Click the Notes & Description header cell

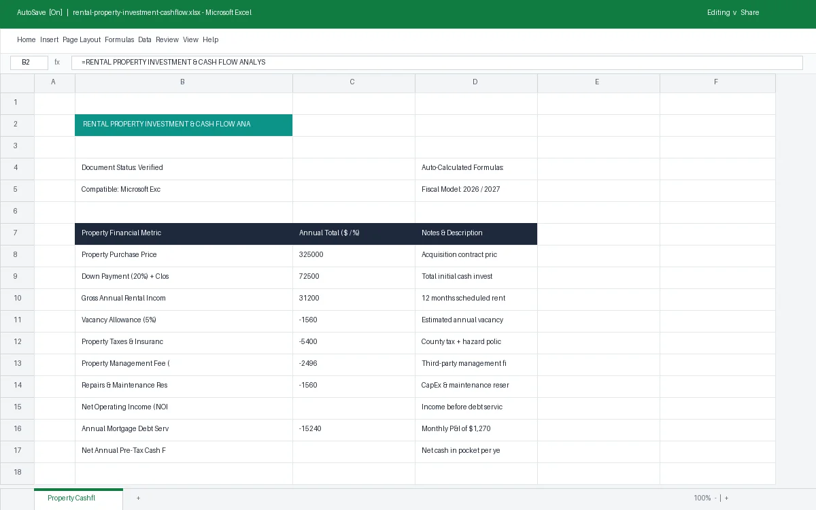(476, 233)
